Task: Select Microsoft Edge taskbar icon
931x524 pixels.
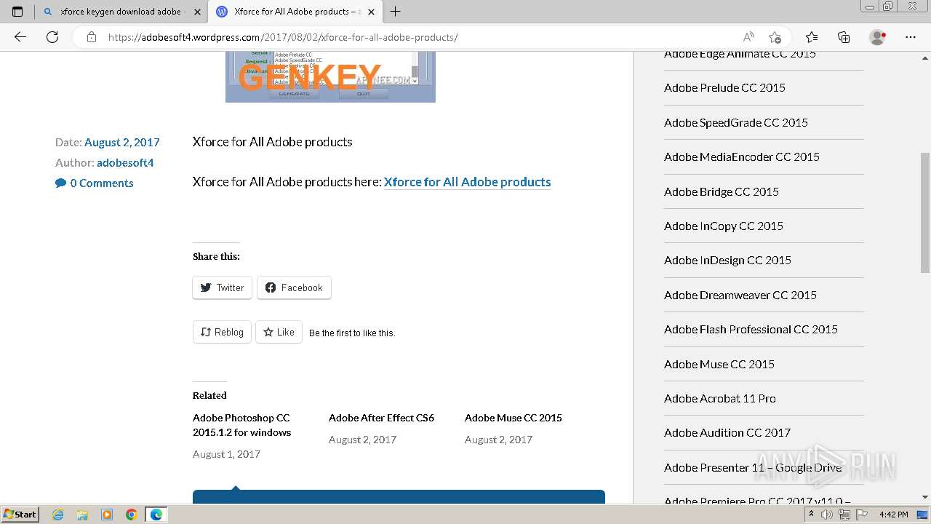Action: [156, 515]
